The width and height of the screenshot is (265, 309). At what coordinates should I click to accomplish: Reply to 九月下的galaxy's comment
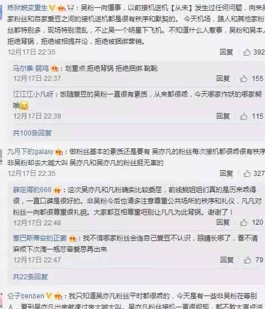click(226, 174)
